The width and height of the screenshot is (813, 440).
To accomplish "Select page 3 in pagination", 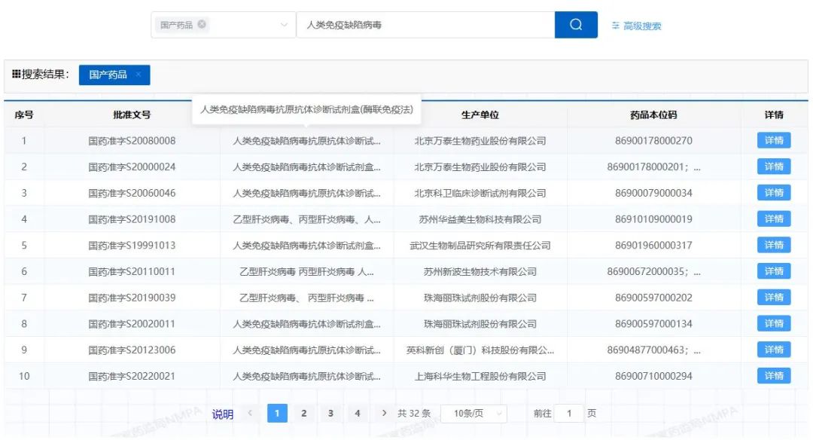I will [330, 414].
